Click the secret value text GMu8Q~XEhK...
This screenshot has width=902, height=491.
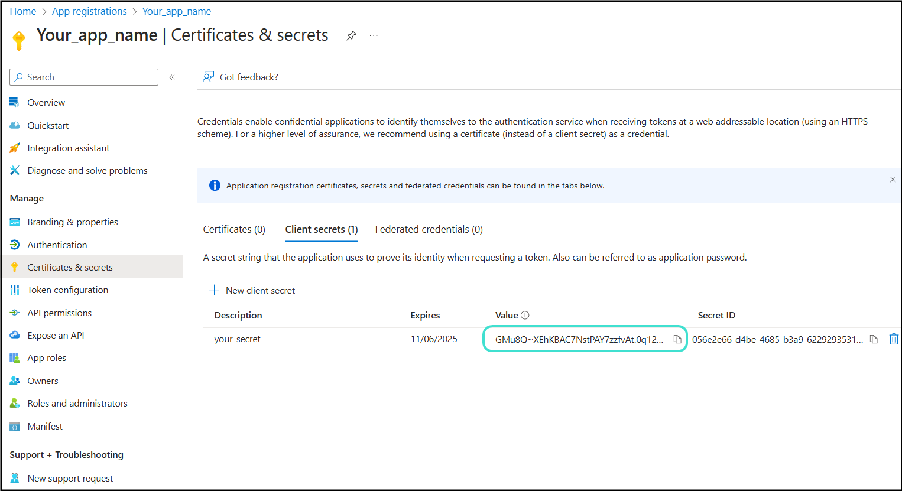click(579, 339)
